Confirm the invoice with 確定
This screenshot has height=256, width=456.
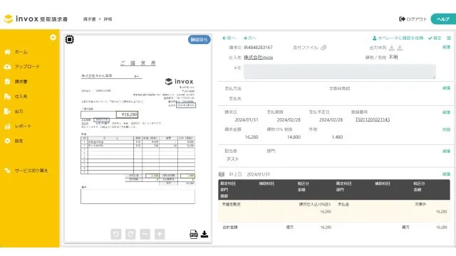435,38
